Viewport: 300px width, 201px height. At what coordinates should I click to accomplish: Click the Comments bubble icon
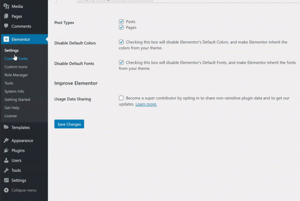6,26
